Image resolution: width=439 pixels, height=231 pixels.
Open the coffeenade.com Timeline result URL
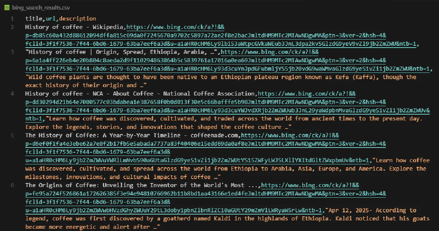tap(205, 144)
